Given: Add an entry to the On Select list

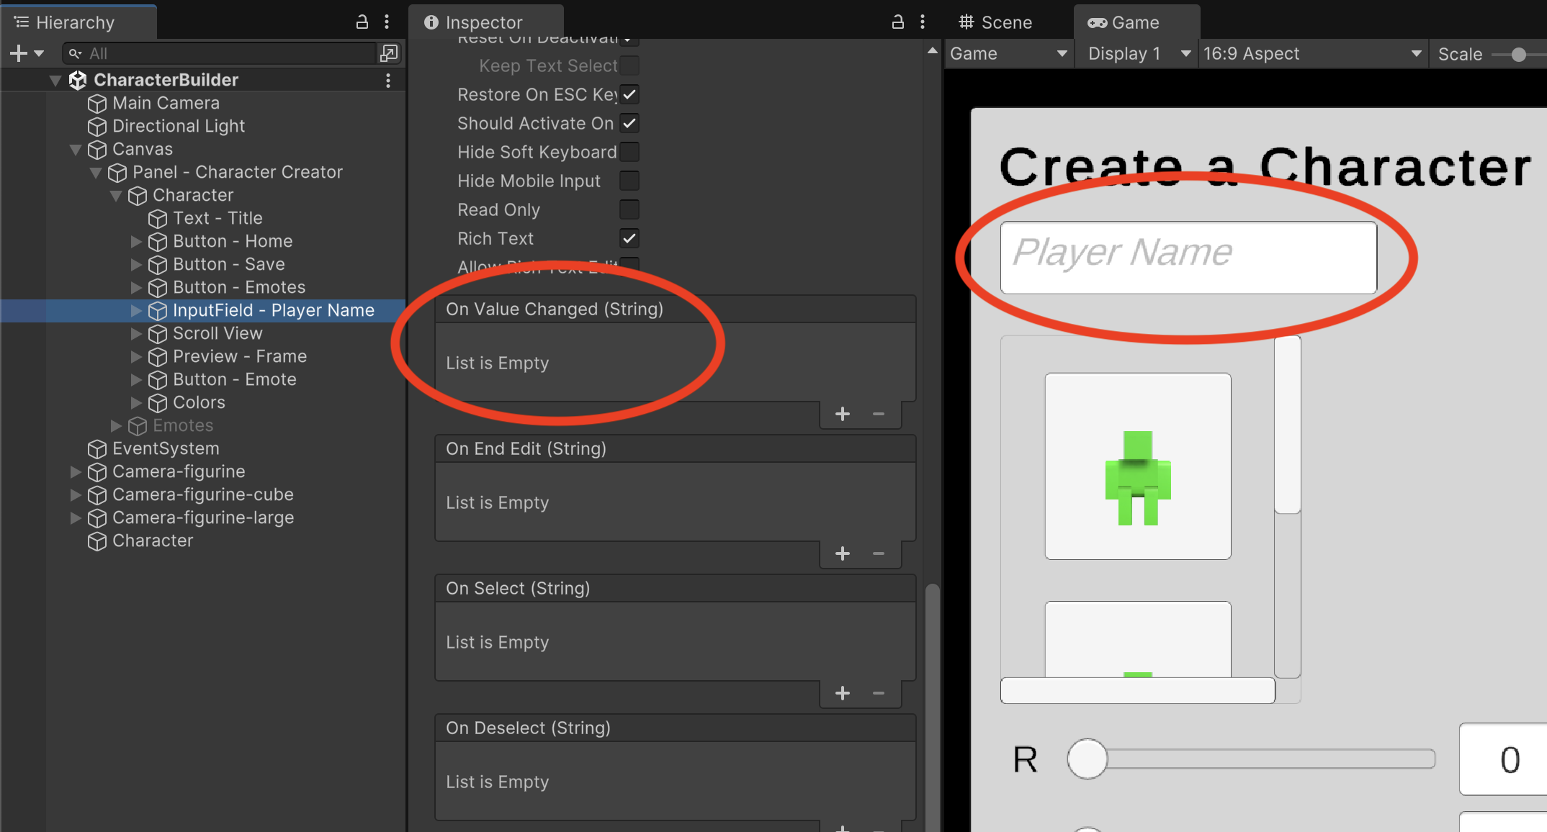Looking at the screenshot, I should pos(842,694).
